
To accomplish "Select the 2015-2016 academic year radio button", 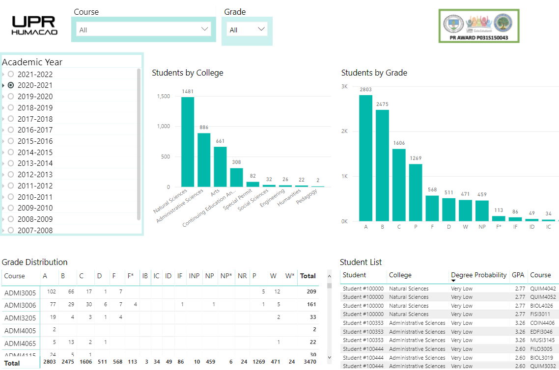I will 10,141.
